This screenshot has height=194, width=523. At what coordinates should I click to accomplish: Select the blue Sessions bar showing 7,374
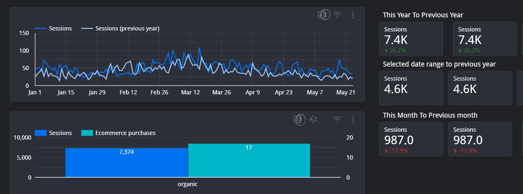point(127,163)
